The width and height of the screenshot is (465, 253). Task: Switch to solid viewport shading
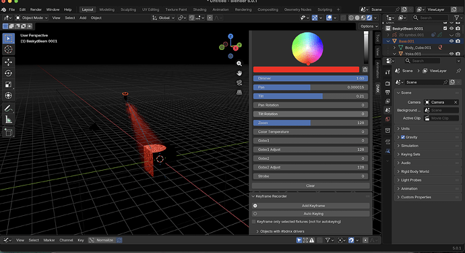click(x=357, y=18)
